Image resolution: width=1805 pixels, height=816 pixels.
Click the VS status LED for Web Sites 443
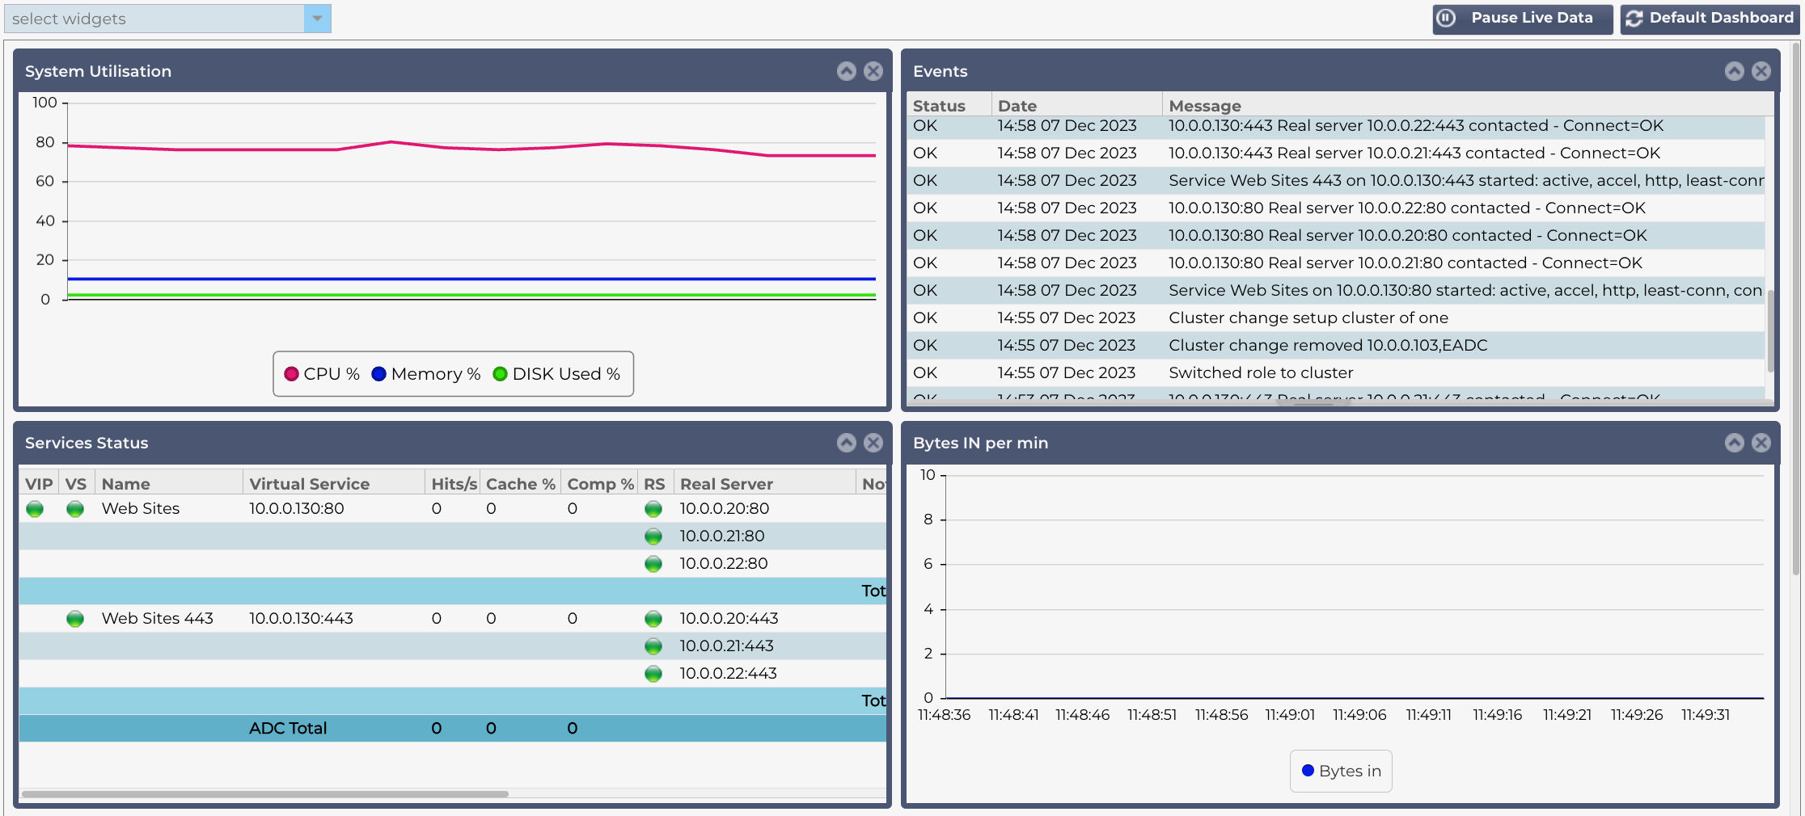[75, 618]
